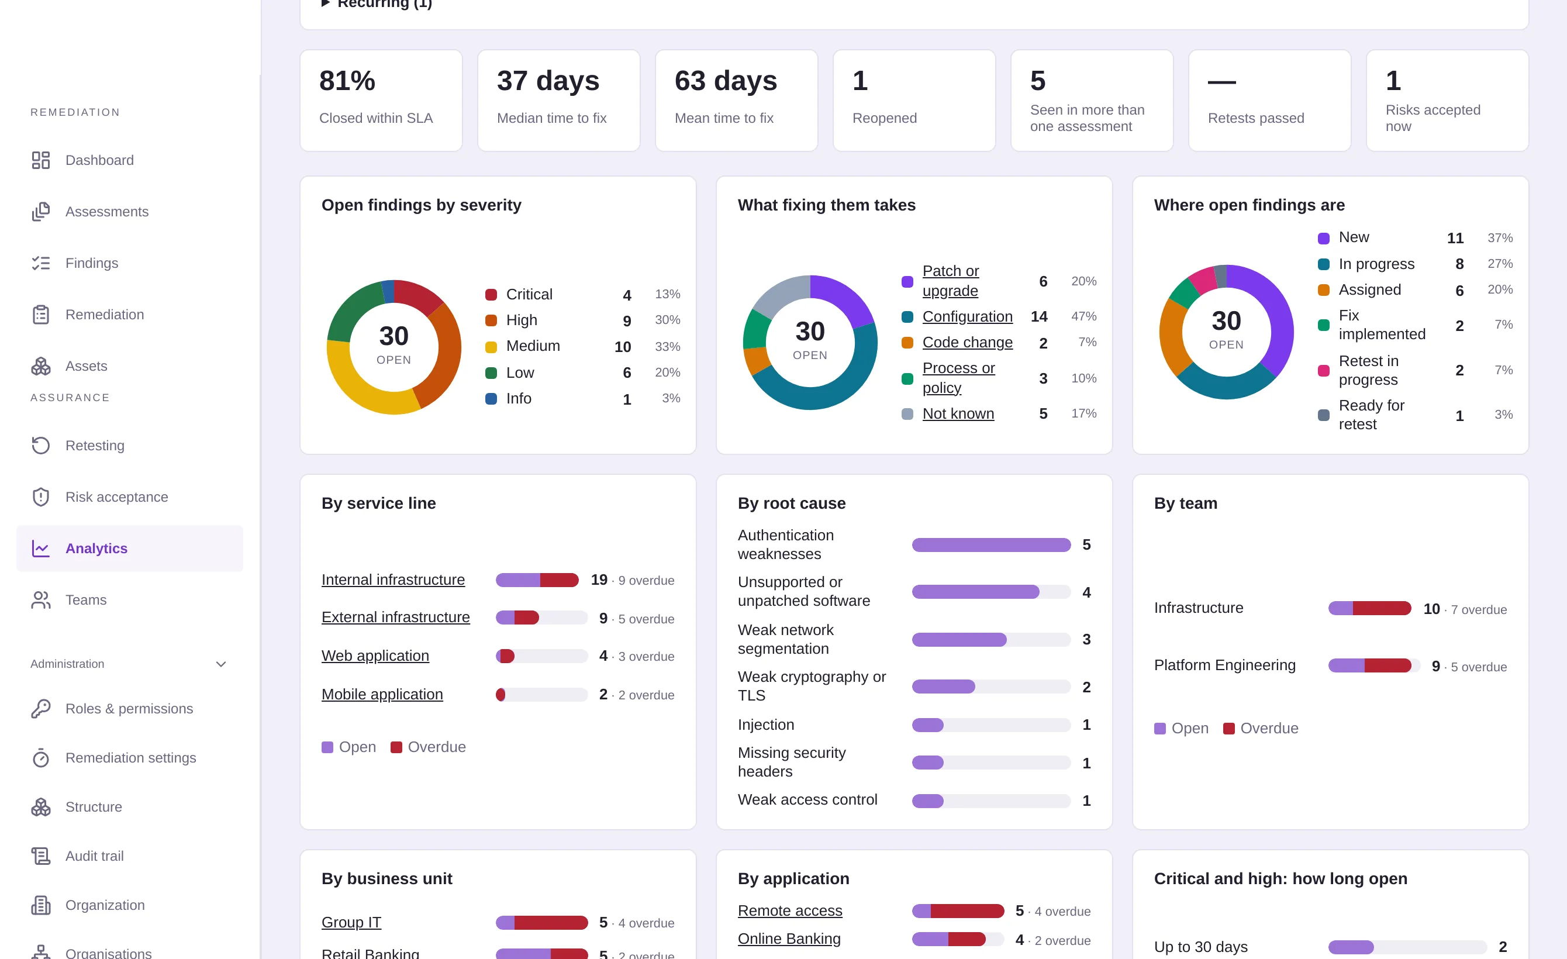This screenshot has width=1567, height=959.
Task: Click the 81% Closed within SLA card
Action: coord(381,101)
